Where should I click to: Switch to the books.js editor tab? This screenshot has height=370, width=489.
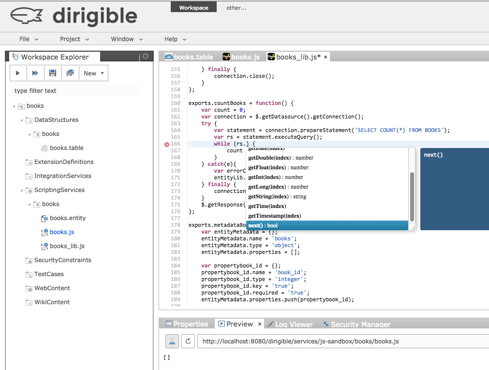coord(241,57)
